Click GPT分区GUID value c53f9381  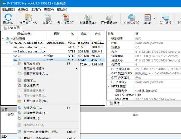point(158,69)
